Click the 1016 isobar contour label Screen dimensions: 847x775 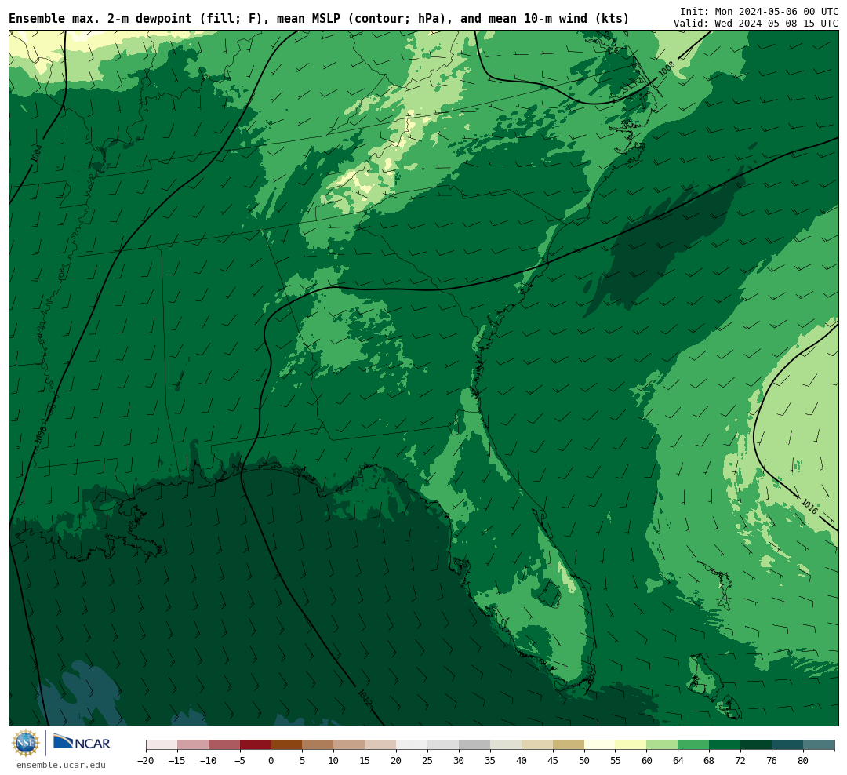pyautogui.click(x=809, y=507)
